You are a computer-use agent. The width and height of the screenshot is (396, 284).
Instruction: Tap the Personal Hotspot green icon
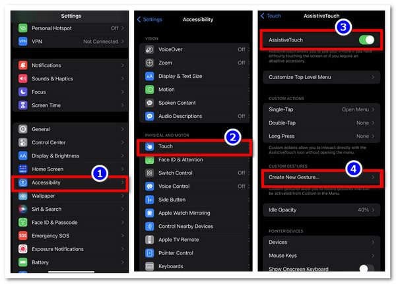(22, 28)
